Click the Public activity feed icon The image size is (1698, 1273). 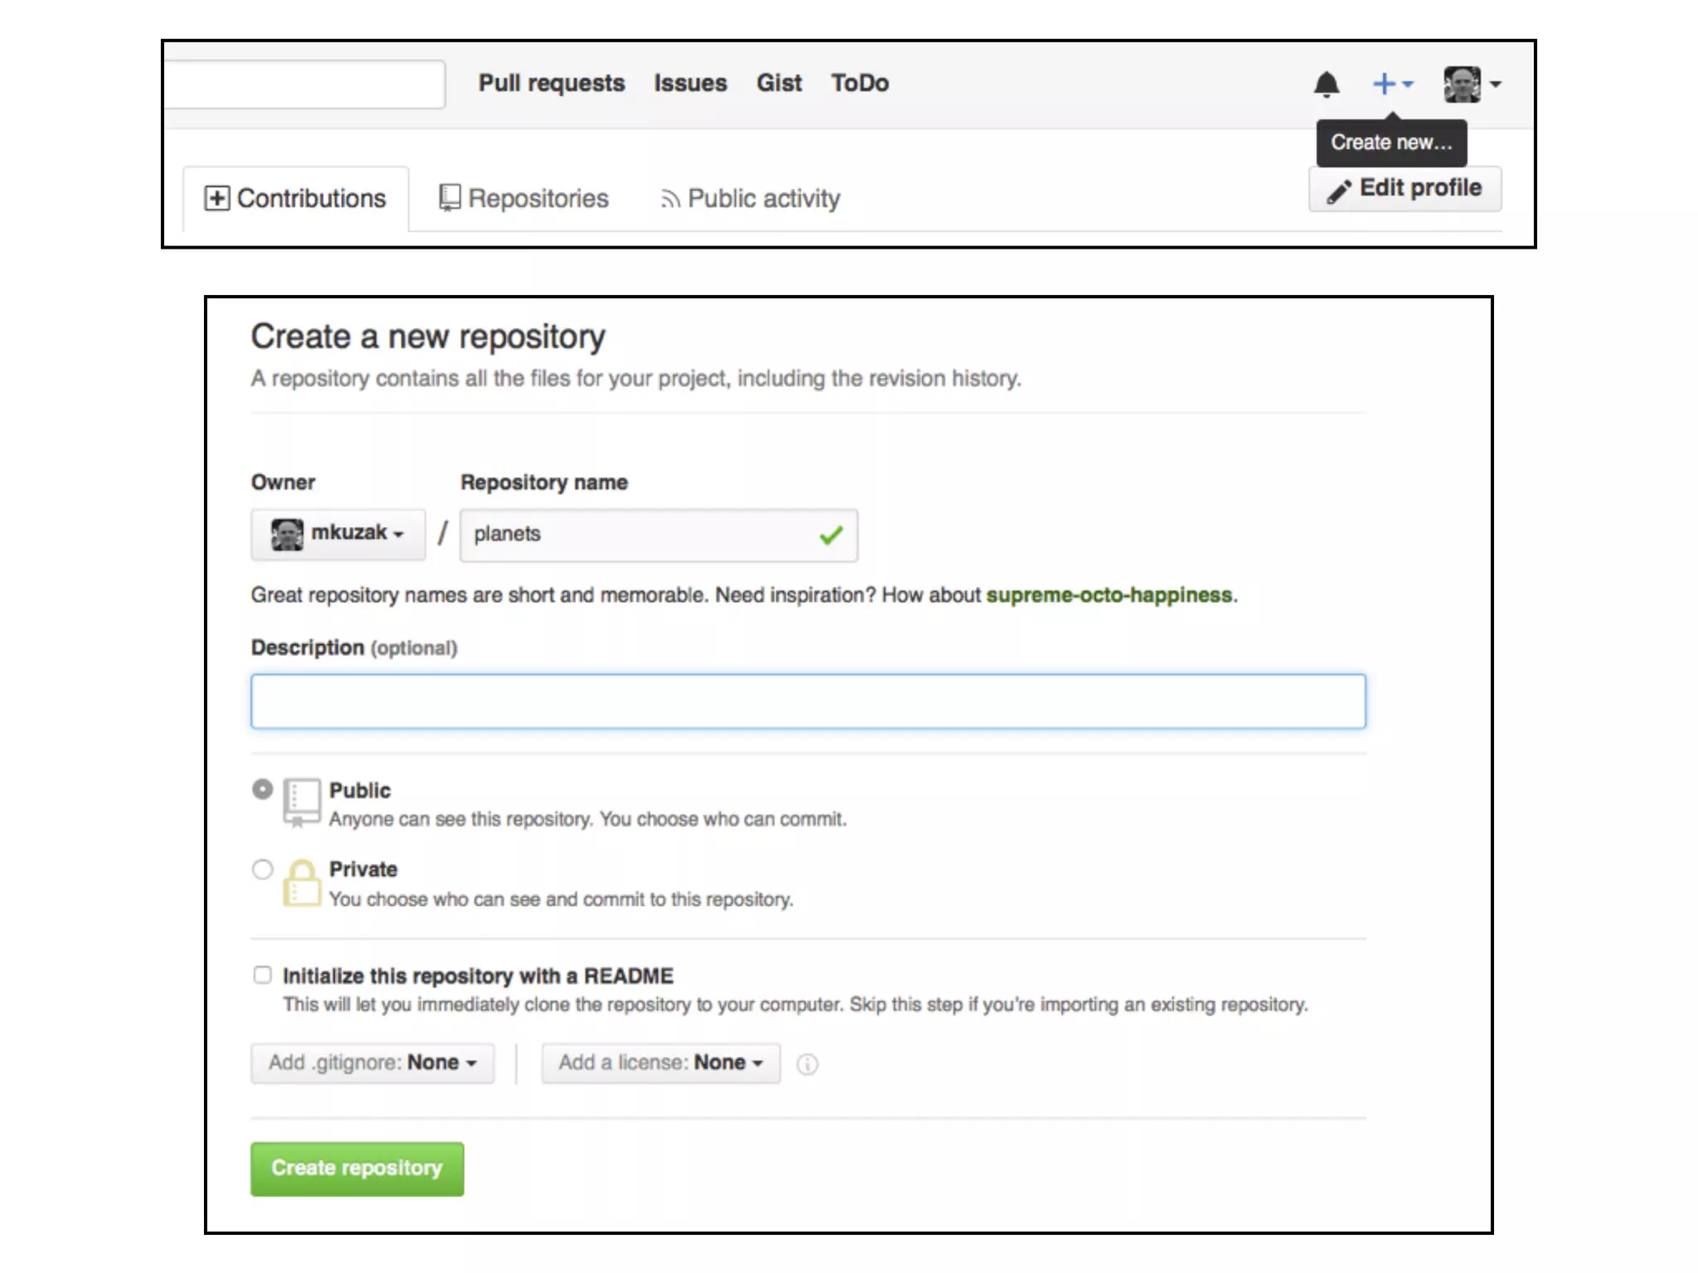point(670,199)
